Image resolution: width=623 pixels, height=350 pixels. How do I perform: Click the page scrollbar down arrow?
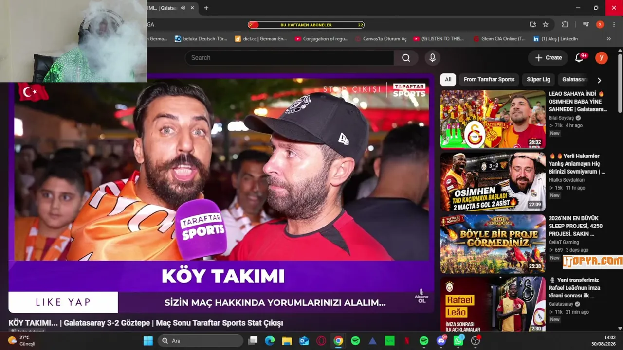620,328
